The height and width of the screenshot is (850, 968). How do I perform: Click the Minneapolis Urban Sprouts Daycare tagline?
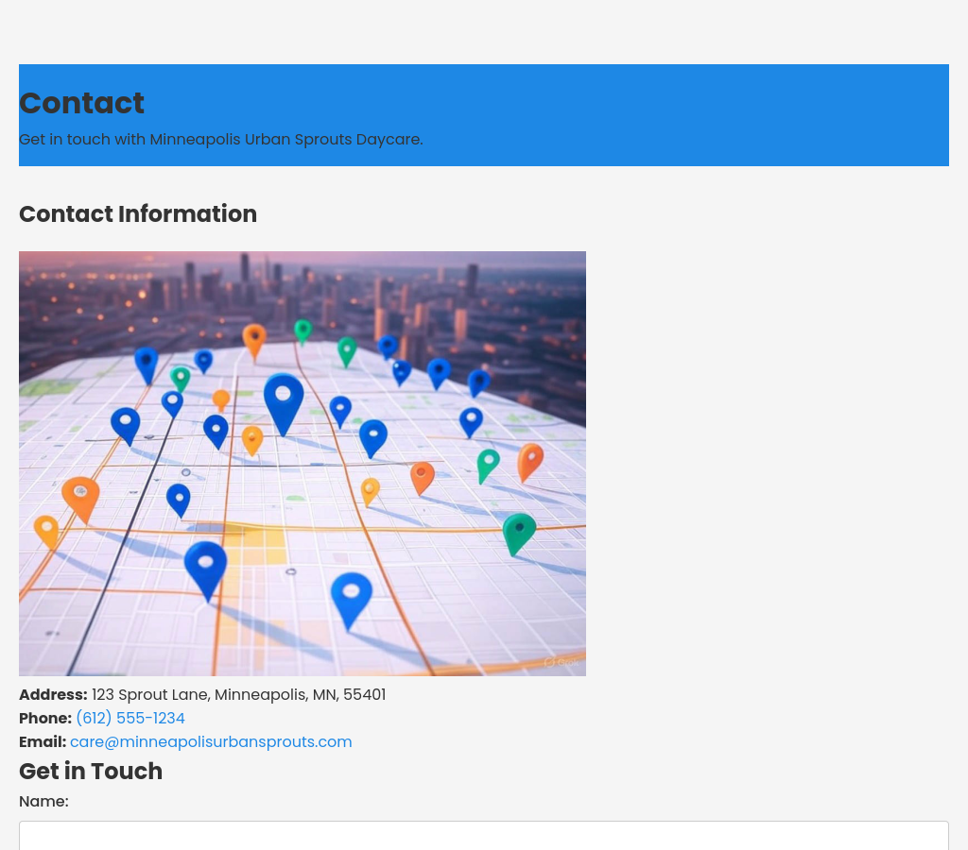(x=220, y=140)
